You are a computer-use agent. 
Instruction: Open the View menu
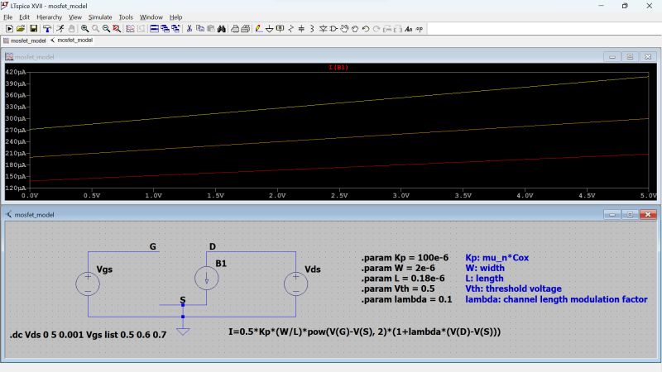click(x=75, y=17)
